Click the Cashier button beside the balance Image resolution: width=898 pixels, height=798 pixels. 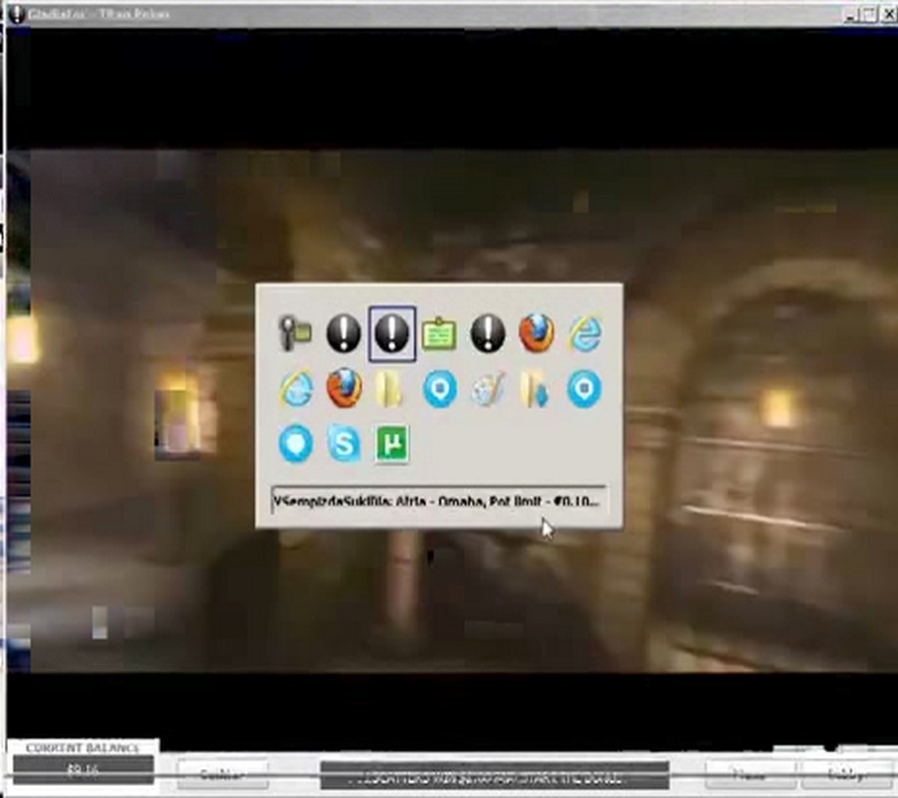(x=223, y=774)
